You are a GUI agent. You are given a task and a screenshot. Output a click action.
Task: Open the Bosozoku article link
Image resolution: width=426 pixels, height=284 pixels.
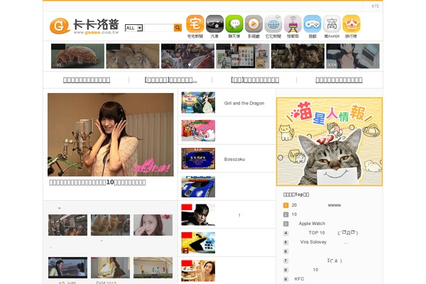pyautogui.click(x=234, y=159)
